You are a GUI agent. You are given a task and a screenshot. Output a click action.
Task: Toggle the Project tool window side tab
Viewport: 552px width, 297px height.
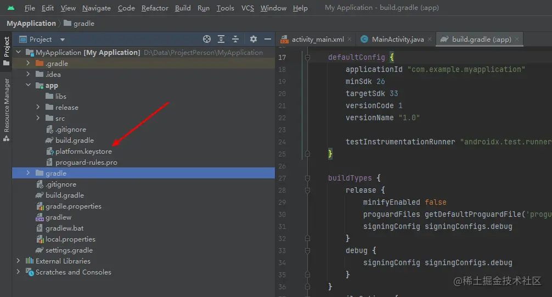[x=7, y=51]
